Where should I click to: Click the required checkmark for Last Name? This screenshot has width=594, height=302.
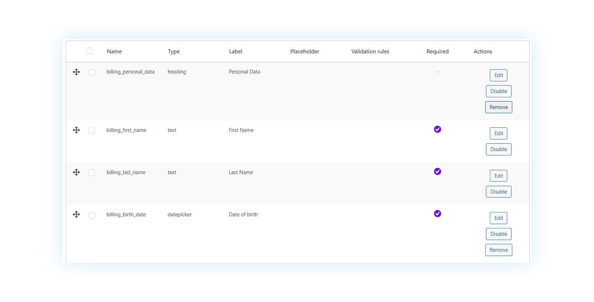point(437,171)
